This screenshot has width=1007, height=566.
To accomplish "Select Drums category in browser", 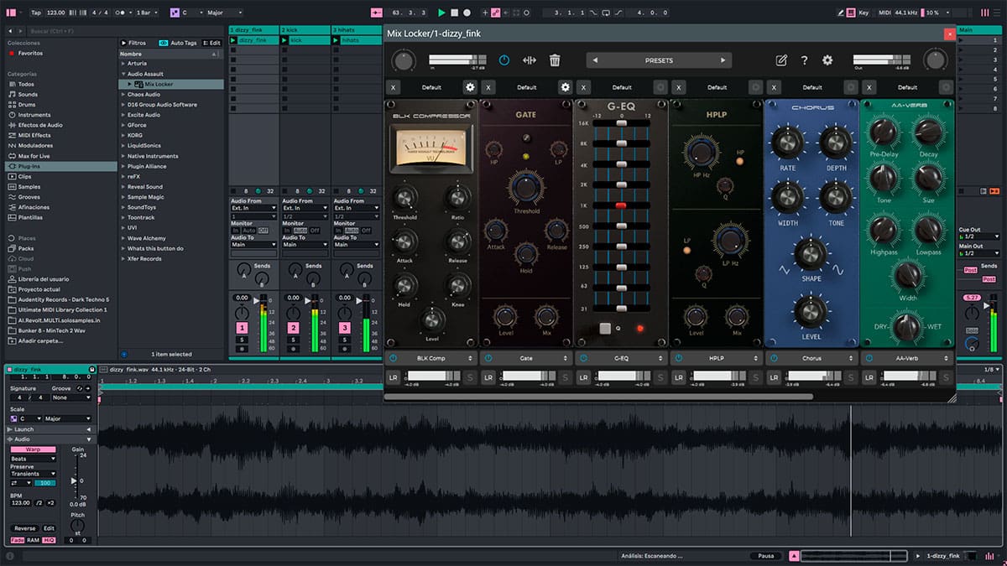I will [x=28, y=105].
